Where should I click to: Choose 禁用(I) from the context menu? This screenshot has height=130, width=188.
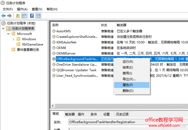click(132, 73)
